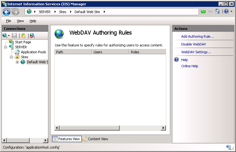The width and height of the screenshot is (236, 152).
Task: Click the grayed forward navigation arrow
Action: (x=16, y=12)
